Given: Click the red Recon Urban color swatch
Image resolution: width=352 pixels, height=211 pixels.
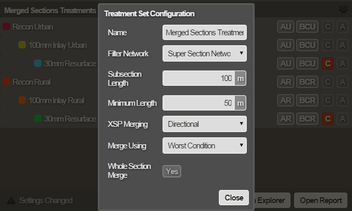Looking at the screenshot, I should point(6,27).
